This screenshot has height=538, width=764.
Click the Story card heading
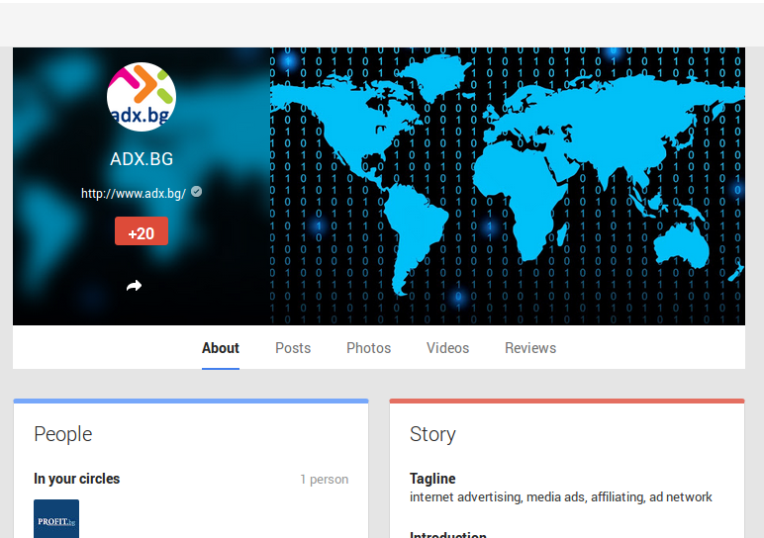[432, 434]
